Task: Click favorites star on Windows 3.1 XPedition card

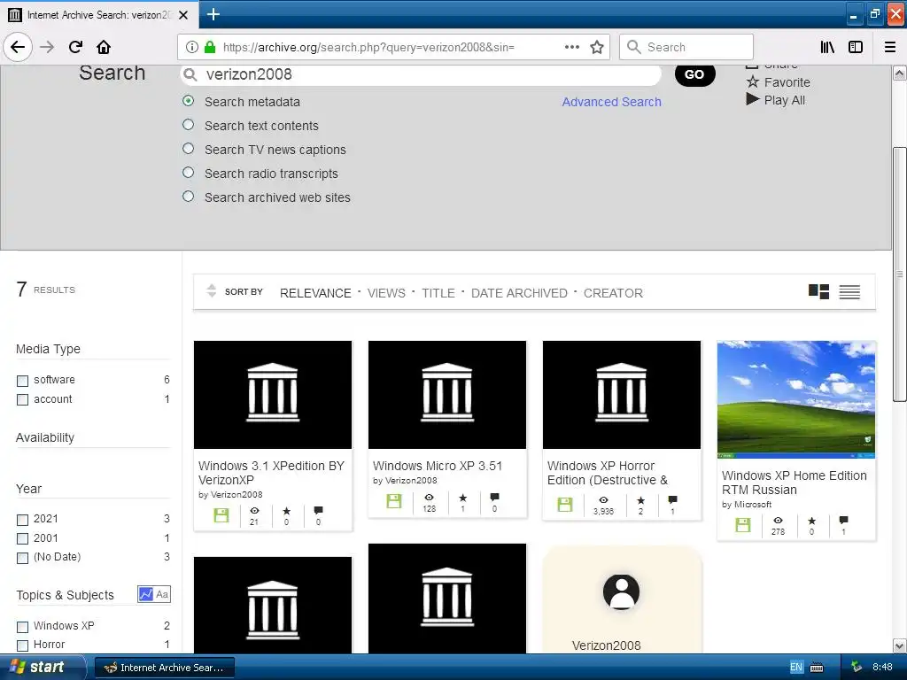Action: (x=286, y=511)
